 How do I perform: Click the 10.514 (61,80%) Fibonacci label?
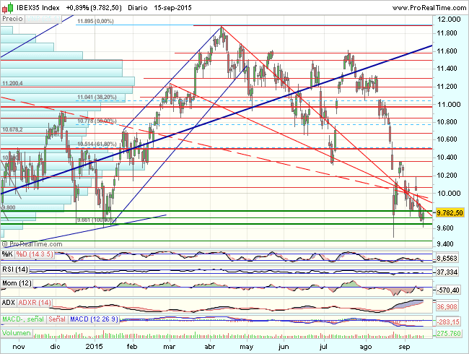(97, 144)
